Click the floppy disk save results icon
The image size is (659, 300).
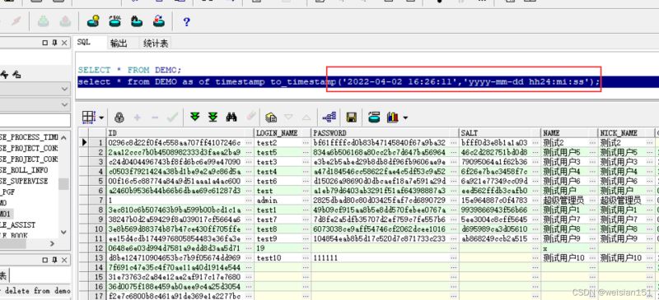point(352,118)
